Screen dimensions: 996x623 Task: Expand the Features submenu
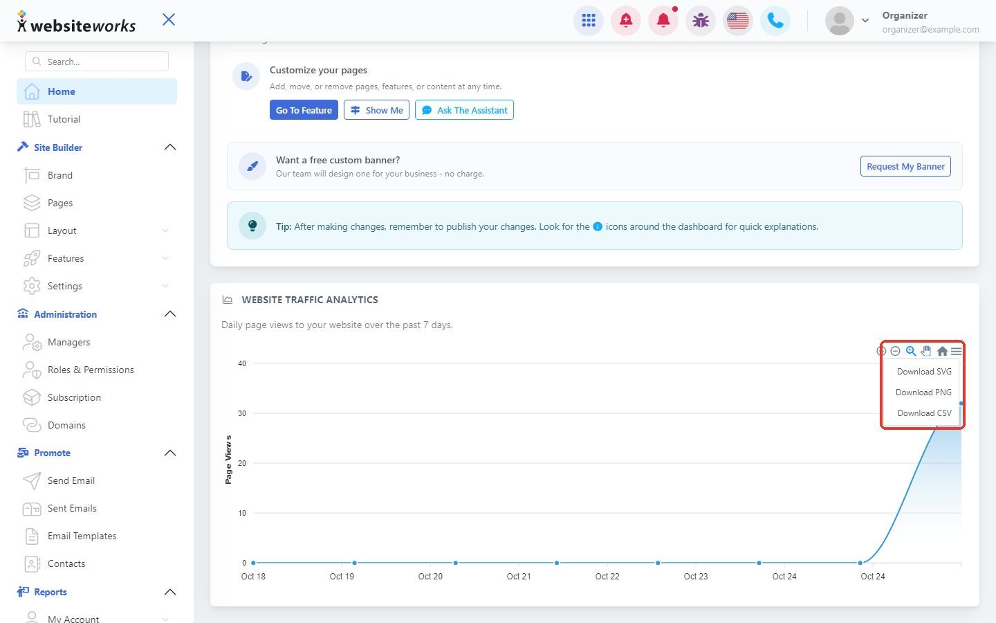point(165,258)
